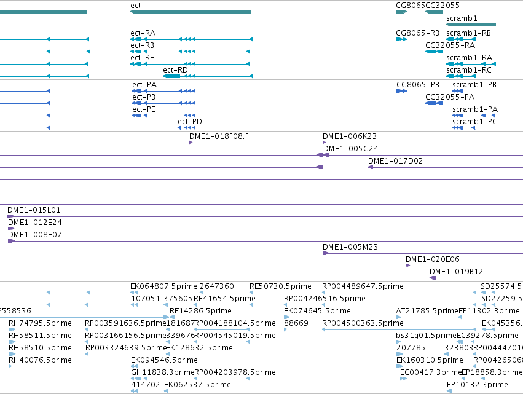
Task: Click the RH58510.5prime EST label
Action: point(40,349)
